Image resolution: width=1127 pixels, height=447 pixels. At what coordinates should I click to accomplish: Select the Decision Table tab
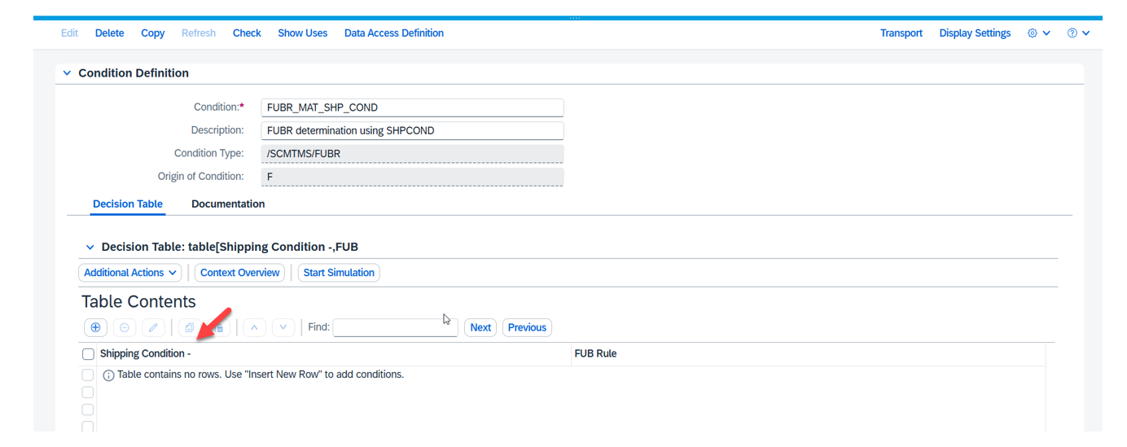click(x=128, y=204)
